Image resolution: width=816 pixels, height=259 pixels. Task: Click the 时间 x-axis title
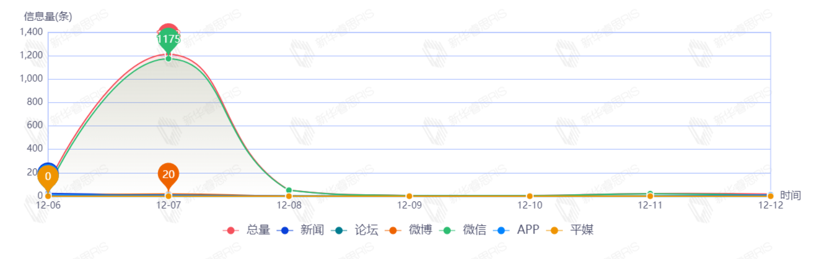point(790,195)
